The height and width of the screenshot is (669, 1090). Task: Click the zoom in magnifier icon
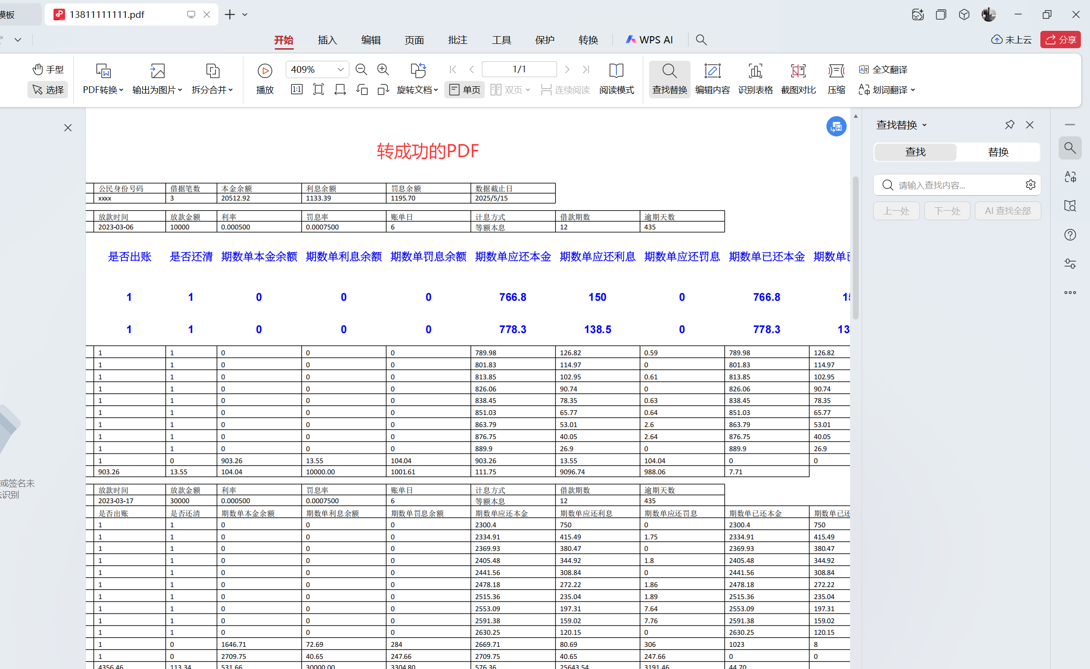[x=383, y=69]
